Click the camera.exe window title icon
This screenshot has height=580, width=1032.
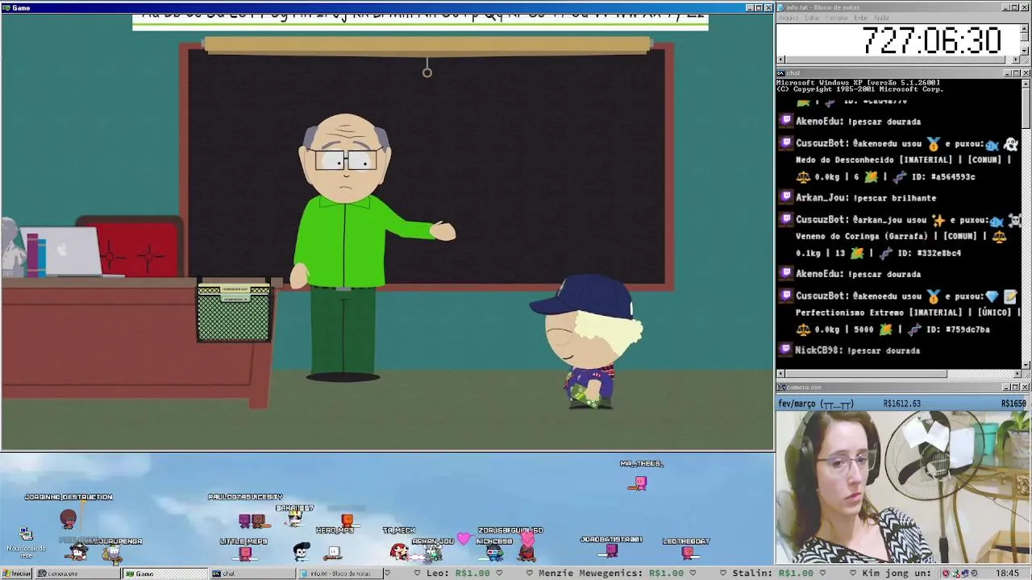pos(781,387)
